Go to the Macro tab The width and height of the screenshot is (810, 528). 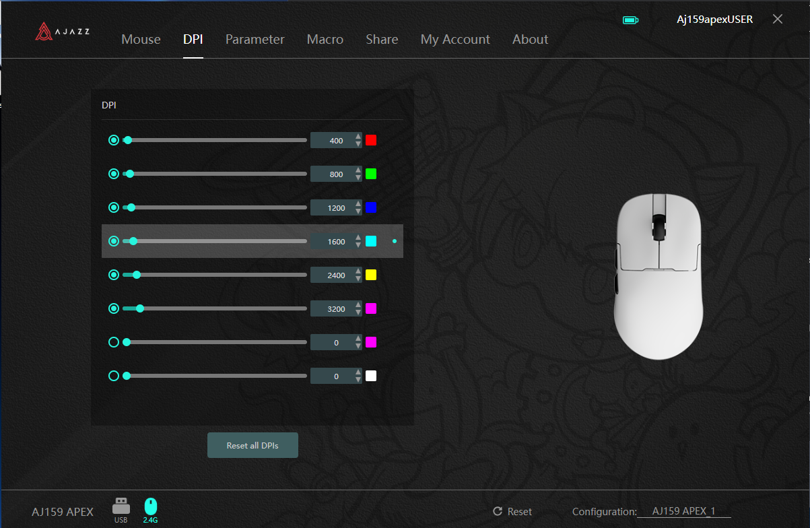[x=325, y=39]
